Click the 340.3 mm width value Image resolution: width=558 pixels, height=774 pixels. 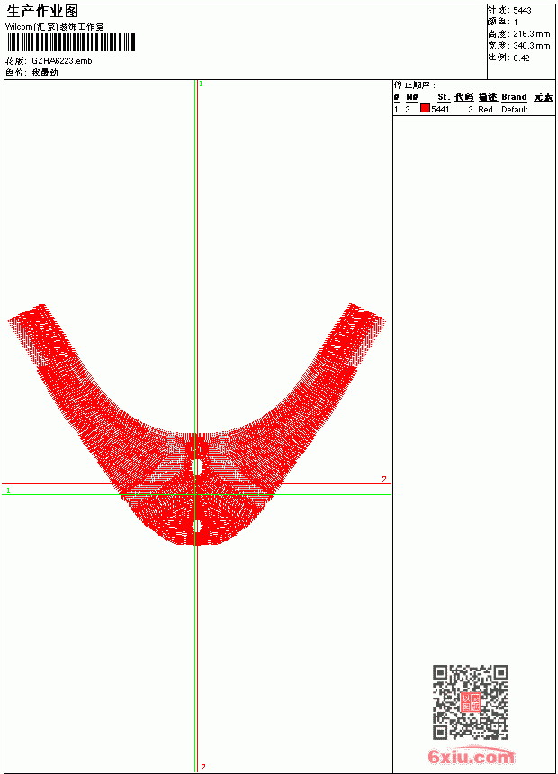coord(531,46)
